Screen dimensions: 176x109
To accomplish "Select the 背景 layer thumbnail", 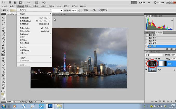I will (x=152, y=70).
